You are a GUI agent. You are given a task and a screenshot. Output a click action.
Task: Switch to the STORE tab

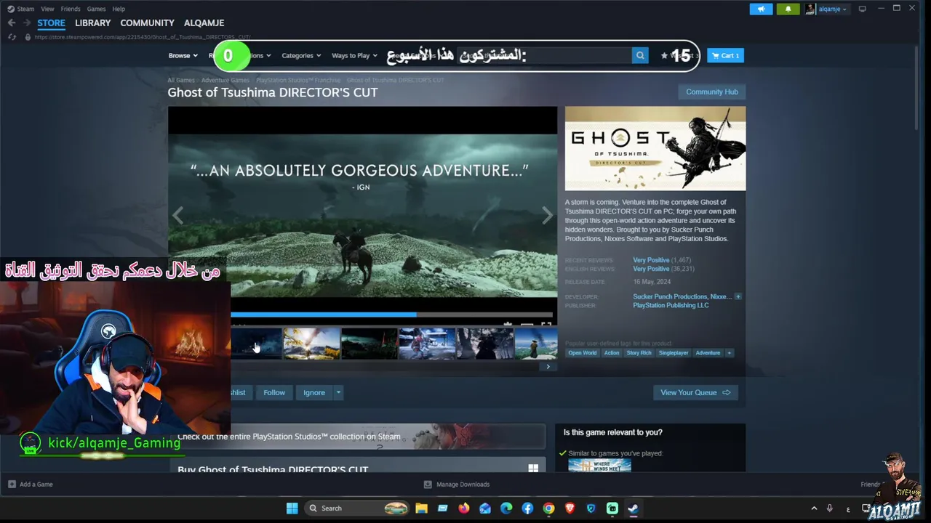pyautogui.click(x=51, y=23)
